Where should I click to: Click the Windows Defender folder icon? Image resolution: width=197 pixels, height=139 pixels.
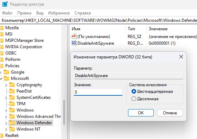[12, 123]
